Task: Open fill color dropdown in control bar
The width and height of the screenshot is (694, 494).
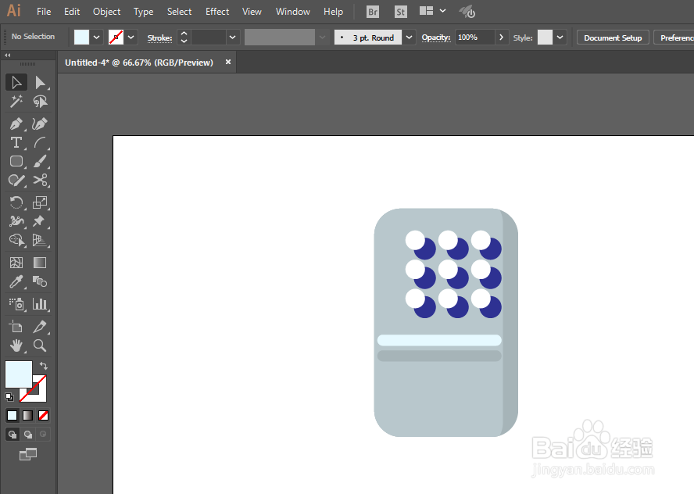Action: [x=96, y=38]
